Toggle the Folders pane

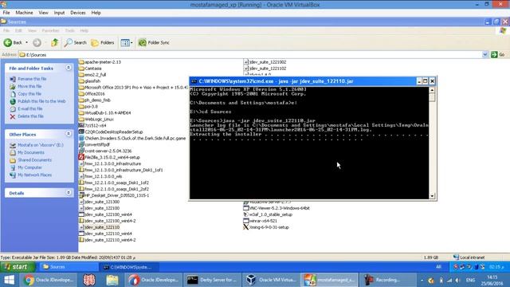coord(103,42)
